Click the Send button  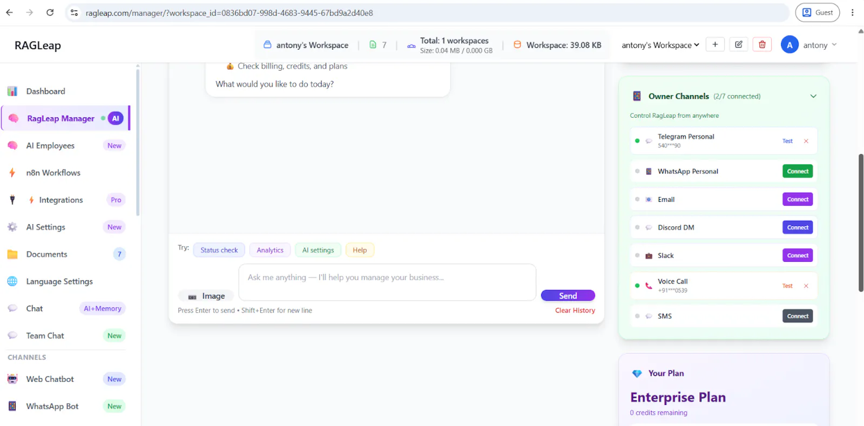click(x=568, y=295)
